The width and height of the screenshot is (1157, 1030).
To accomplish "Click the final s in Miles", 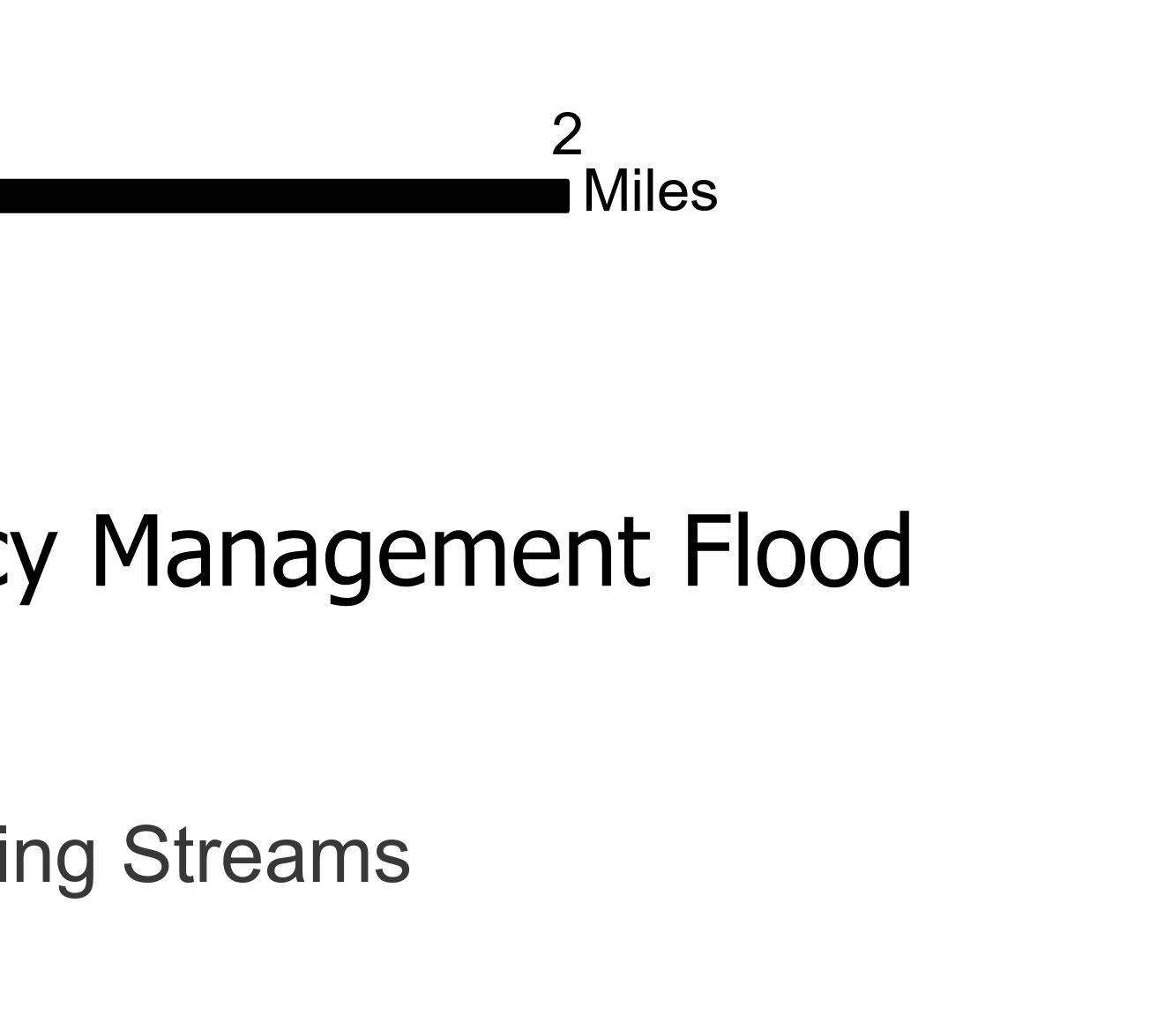I will pyautogui.click(x=704, y=196).
